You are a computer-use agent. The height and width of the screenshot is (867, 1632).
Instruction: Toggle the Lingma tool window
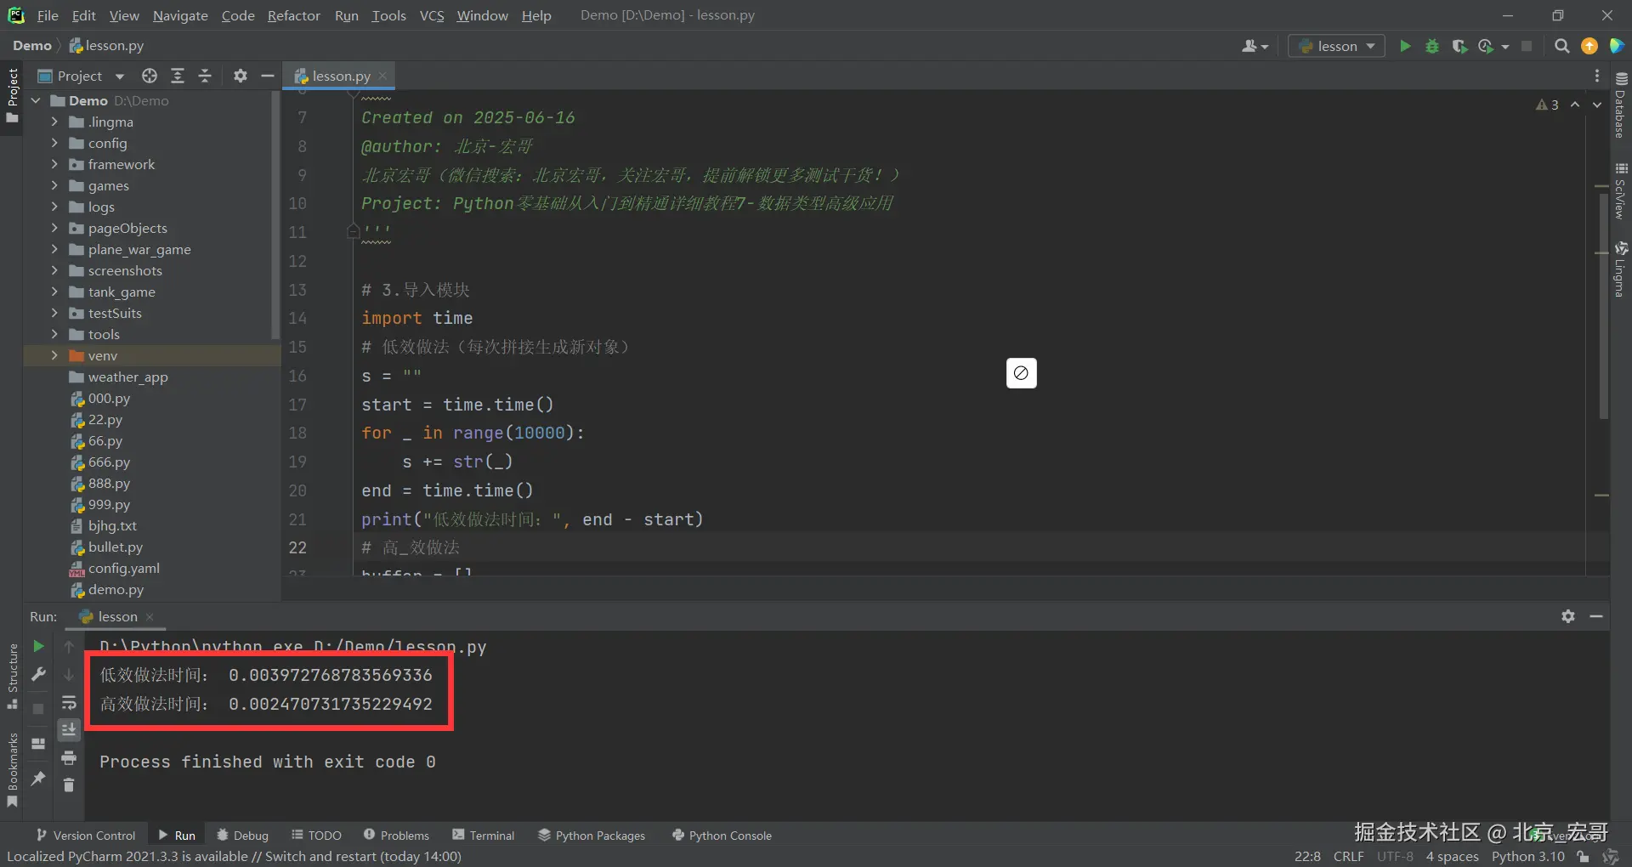[1621, 269]
